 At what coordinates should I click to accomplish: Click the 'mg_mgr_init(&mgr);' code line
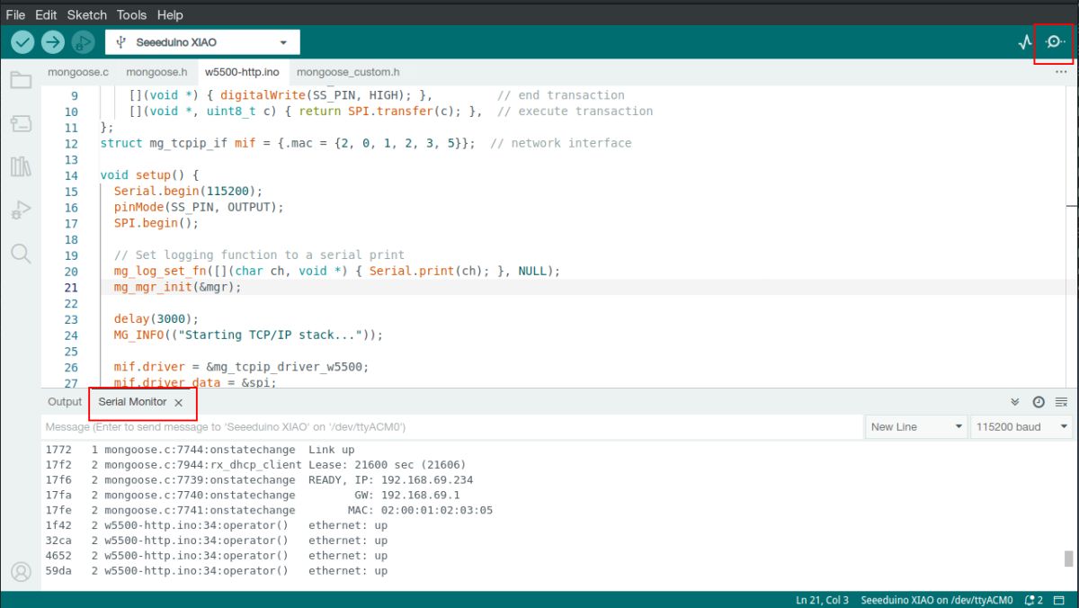click(x=178, y=288)
